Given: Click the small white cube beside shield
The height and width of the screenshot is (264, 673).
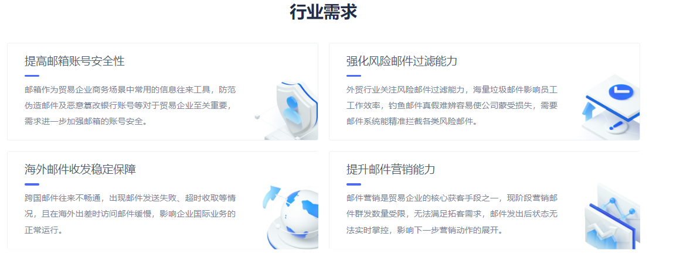Looking at the screenshot, I should click(257, 116).
